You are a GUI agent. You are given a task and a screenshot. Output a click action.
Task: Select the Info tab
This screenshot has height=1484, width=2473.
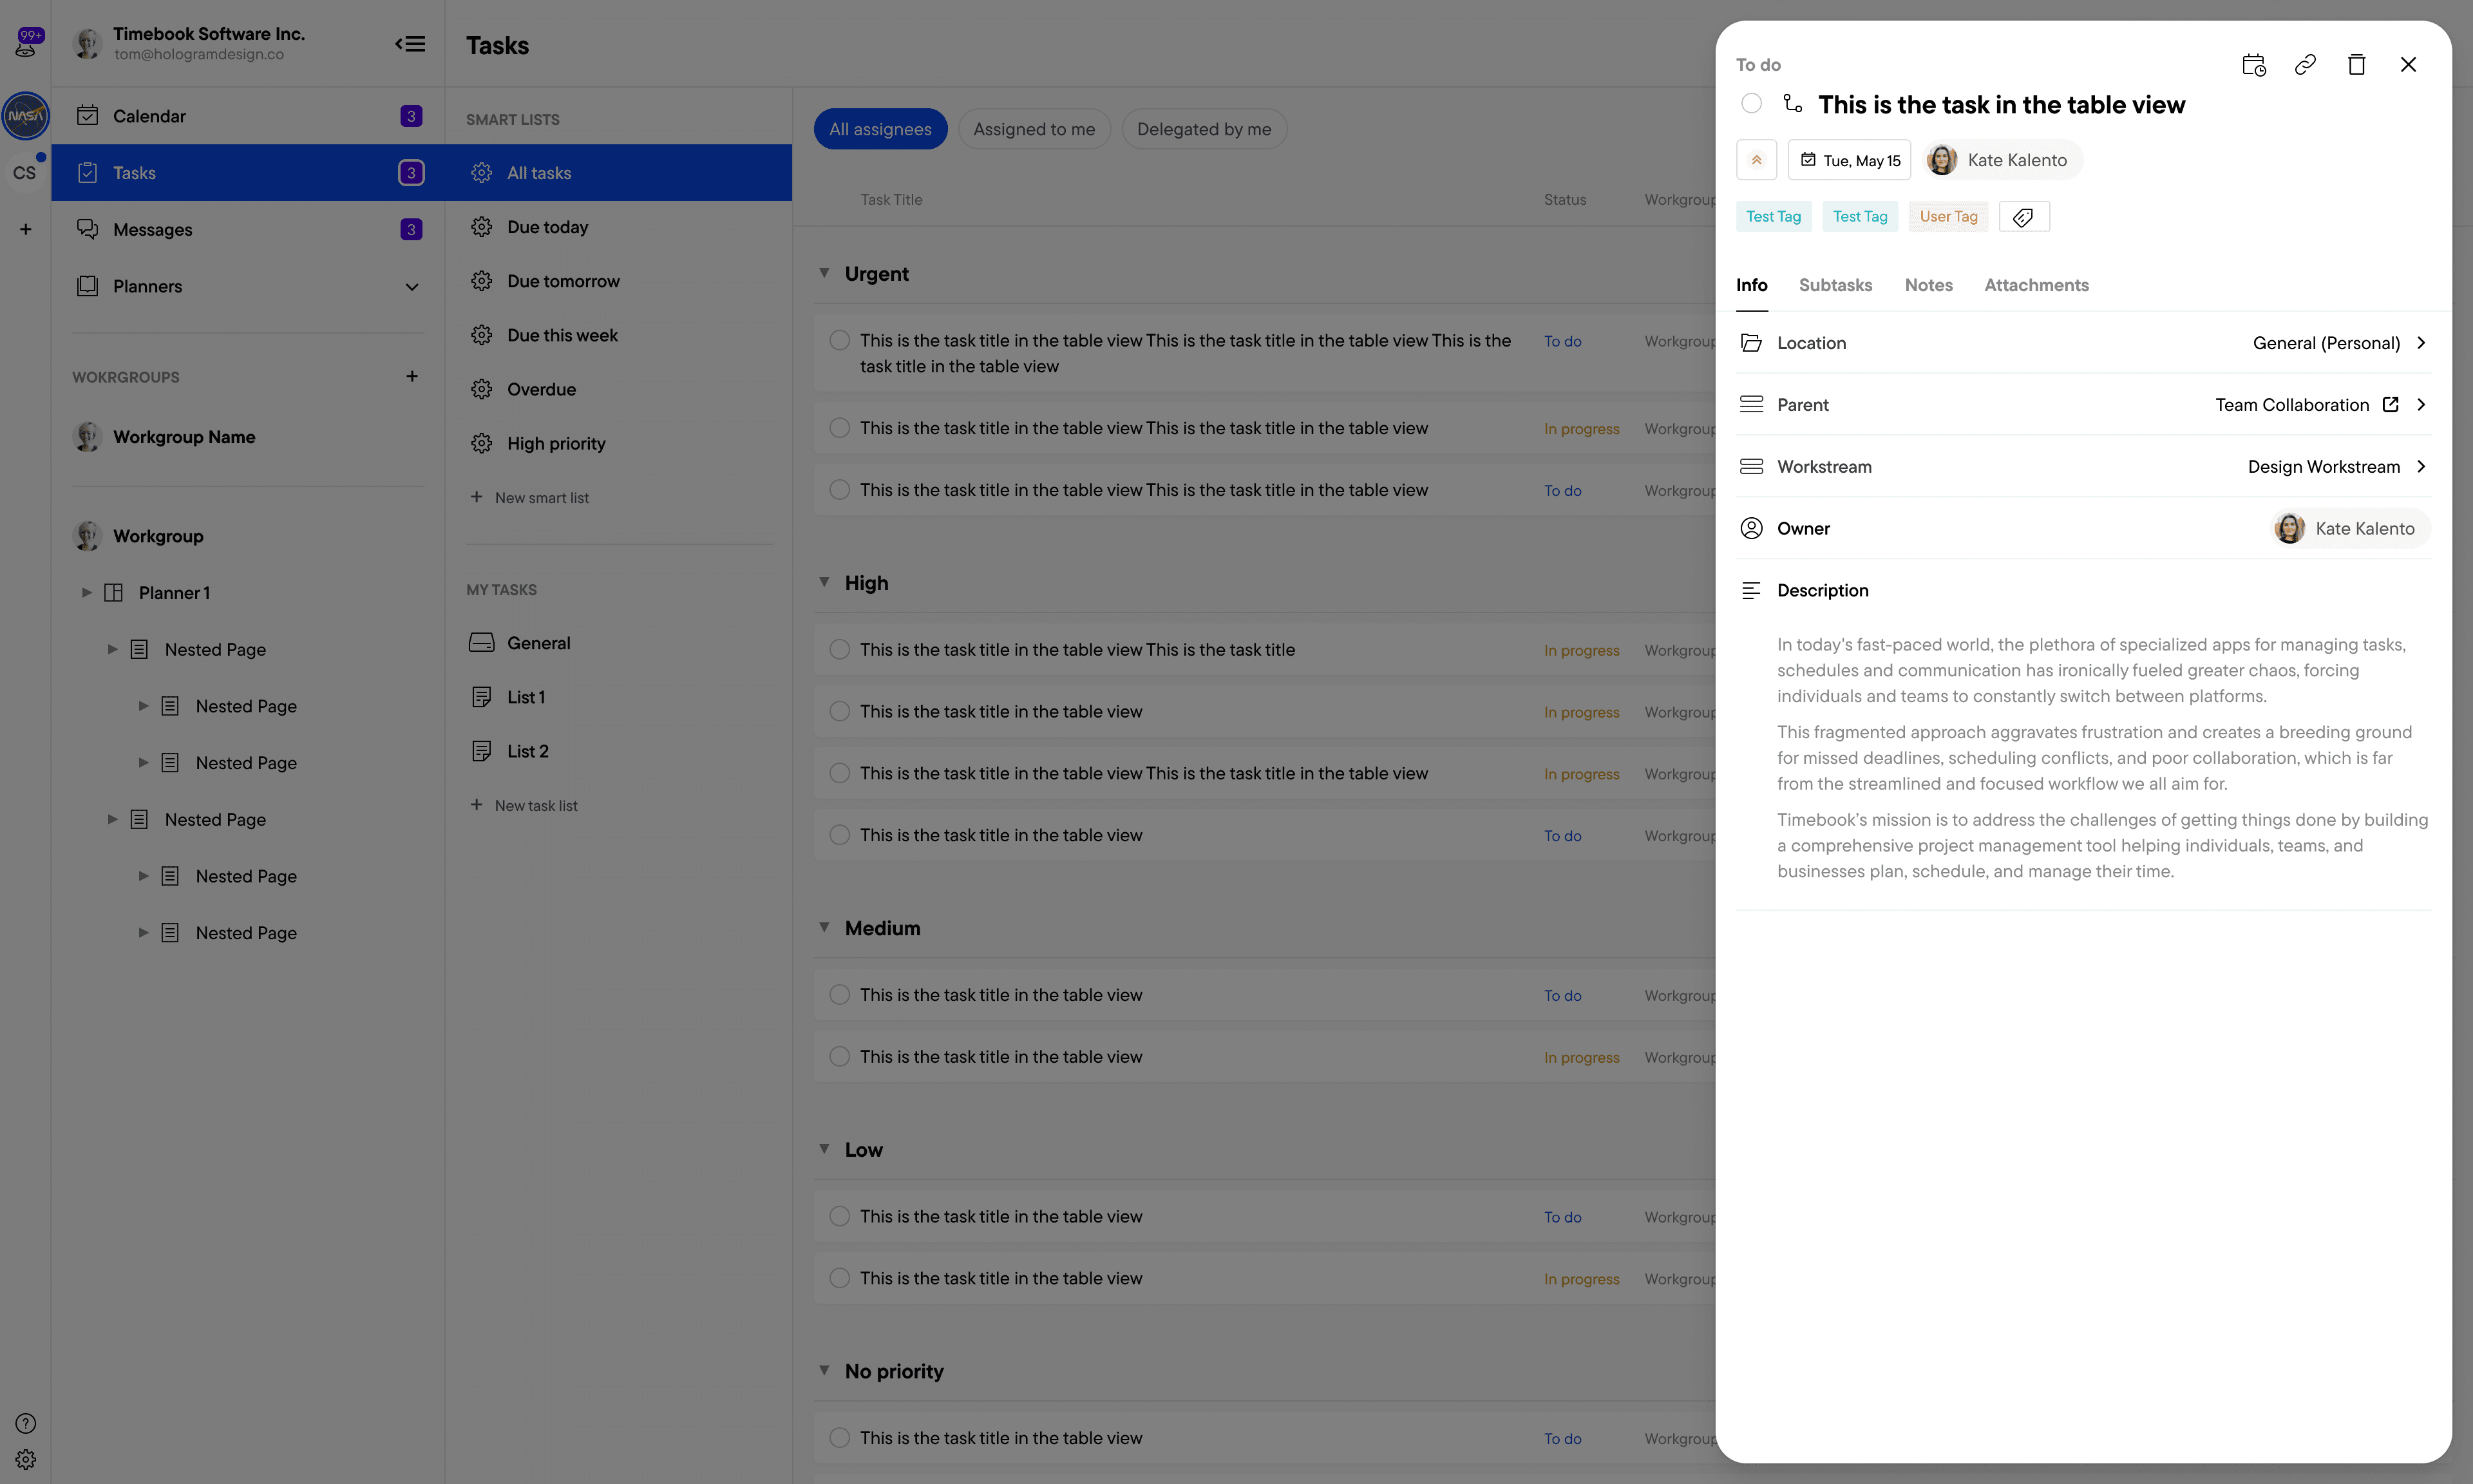(x=1751, y=285)
